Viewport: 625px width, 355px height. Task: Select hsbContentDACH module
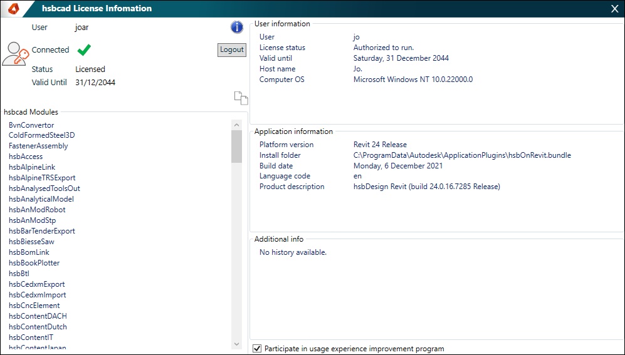(38, 316)
